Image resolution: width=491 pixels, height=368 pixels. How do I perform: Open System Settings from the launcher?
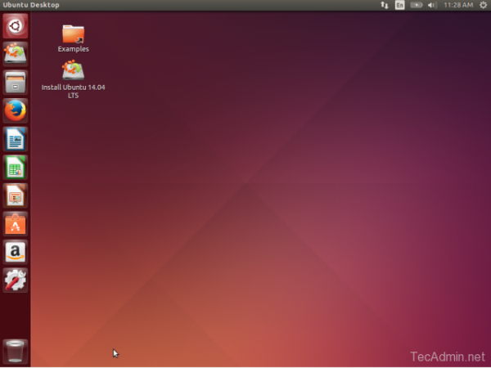(16, 280)
